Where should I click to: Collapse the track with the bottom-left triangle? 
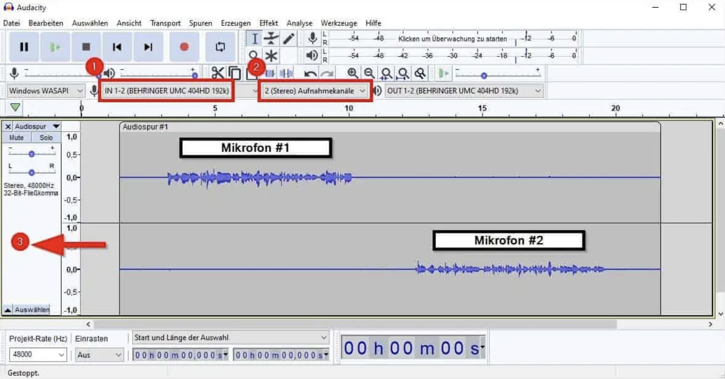pos(8,310)
